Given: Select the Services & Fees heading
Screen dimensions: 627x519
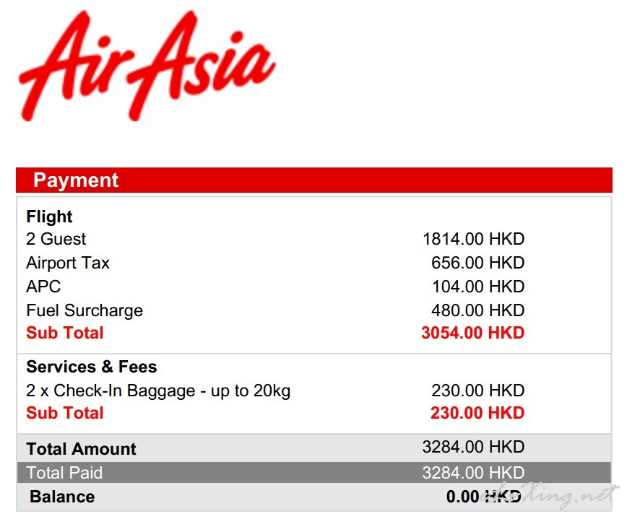Looking at the screenshot, I should pos(92,367).
